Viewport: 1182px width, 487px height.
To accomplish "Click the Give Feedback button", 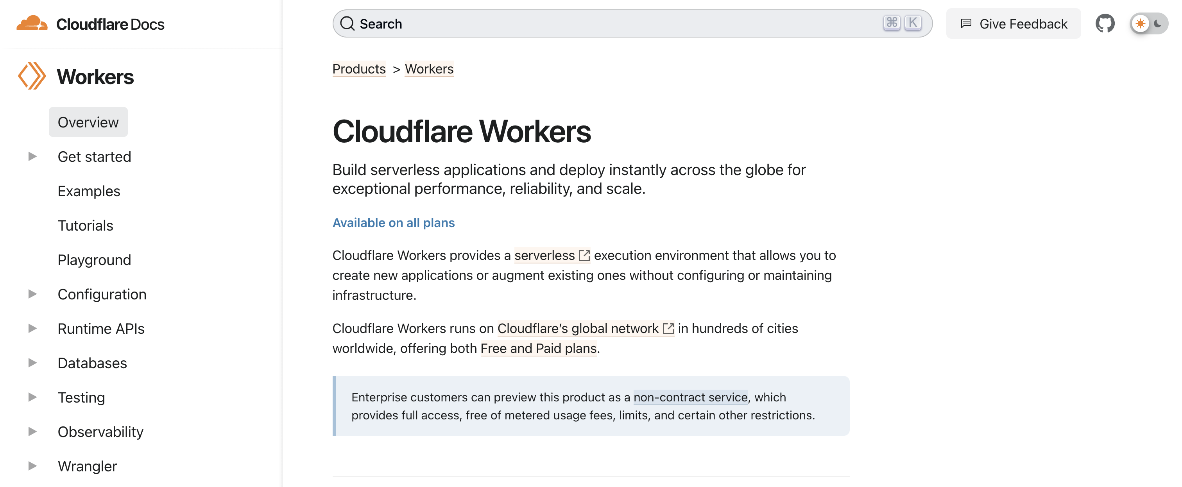I will click(1013, 23).
